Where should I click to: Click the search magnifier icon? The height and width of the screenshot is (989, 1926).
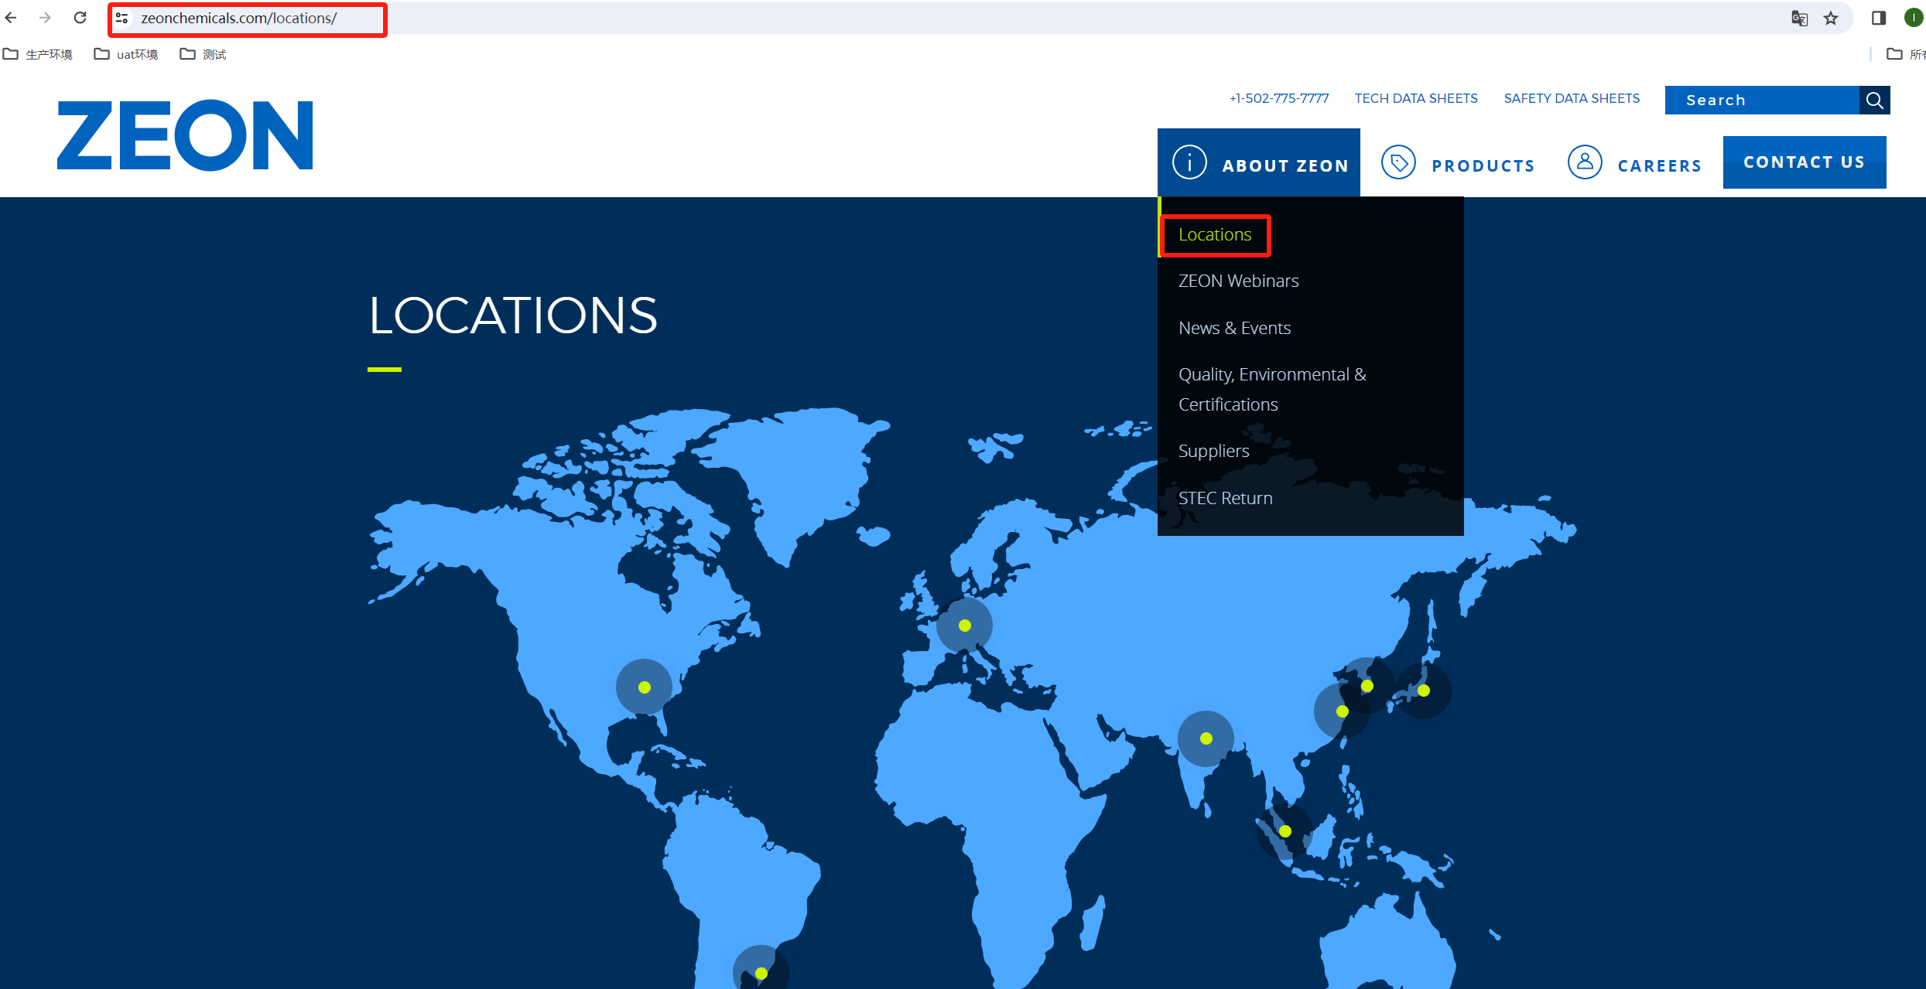point(1874,101)
